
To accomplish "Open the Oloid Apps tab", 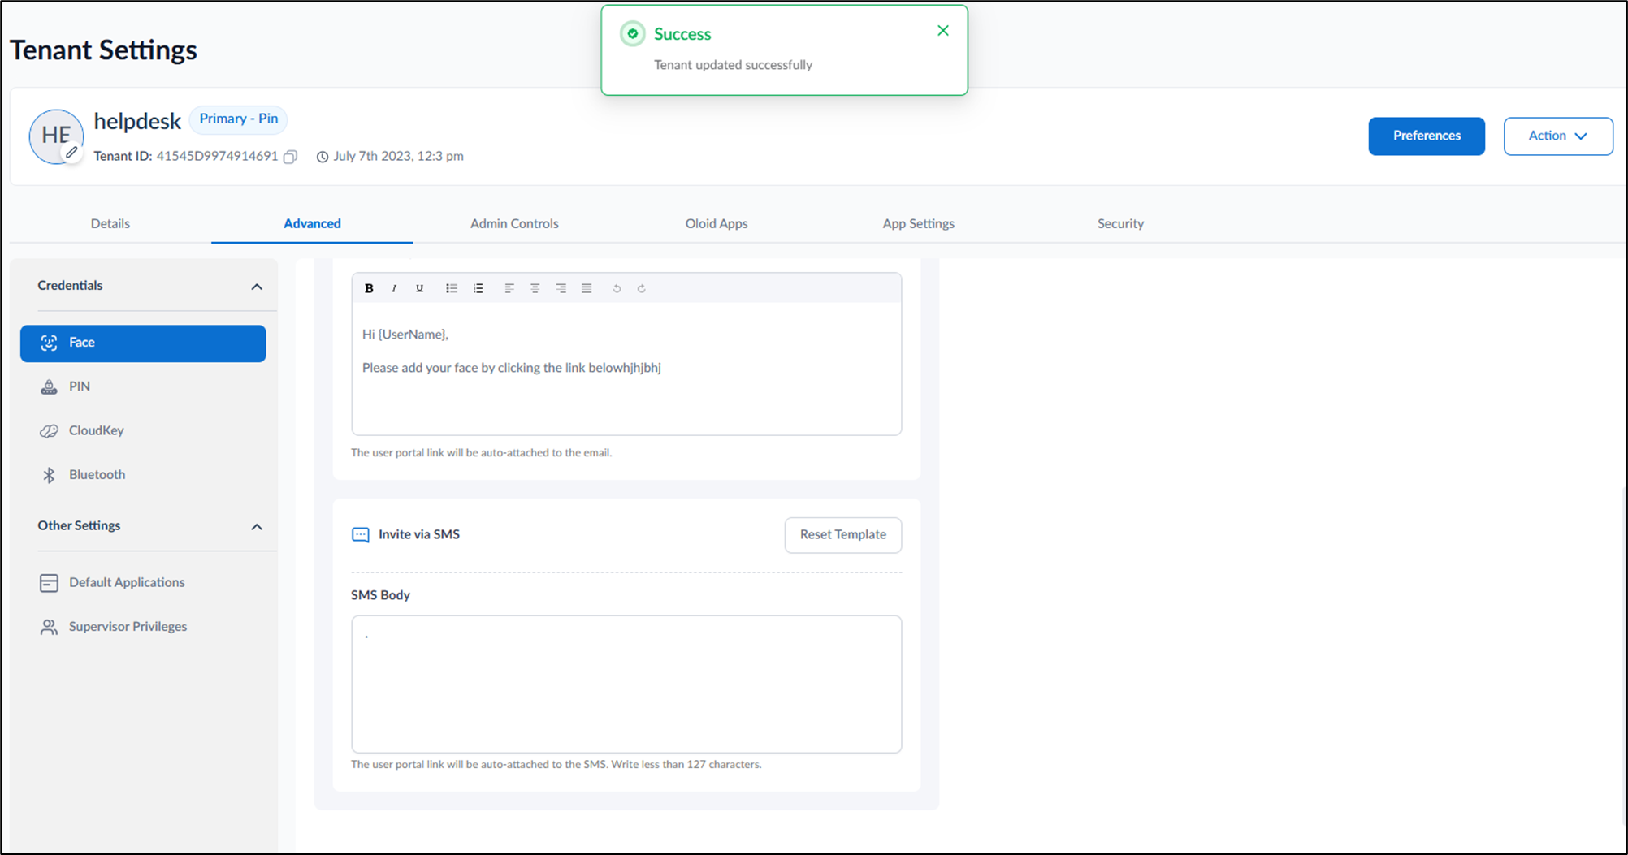I will (x=717, y=223).
